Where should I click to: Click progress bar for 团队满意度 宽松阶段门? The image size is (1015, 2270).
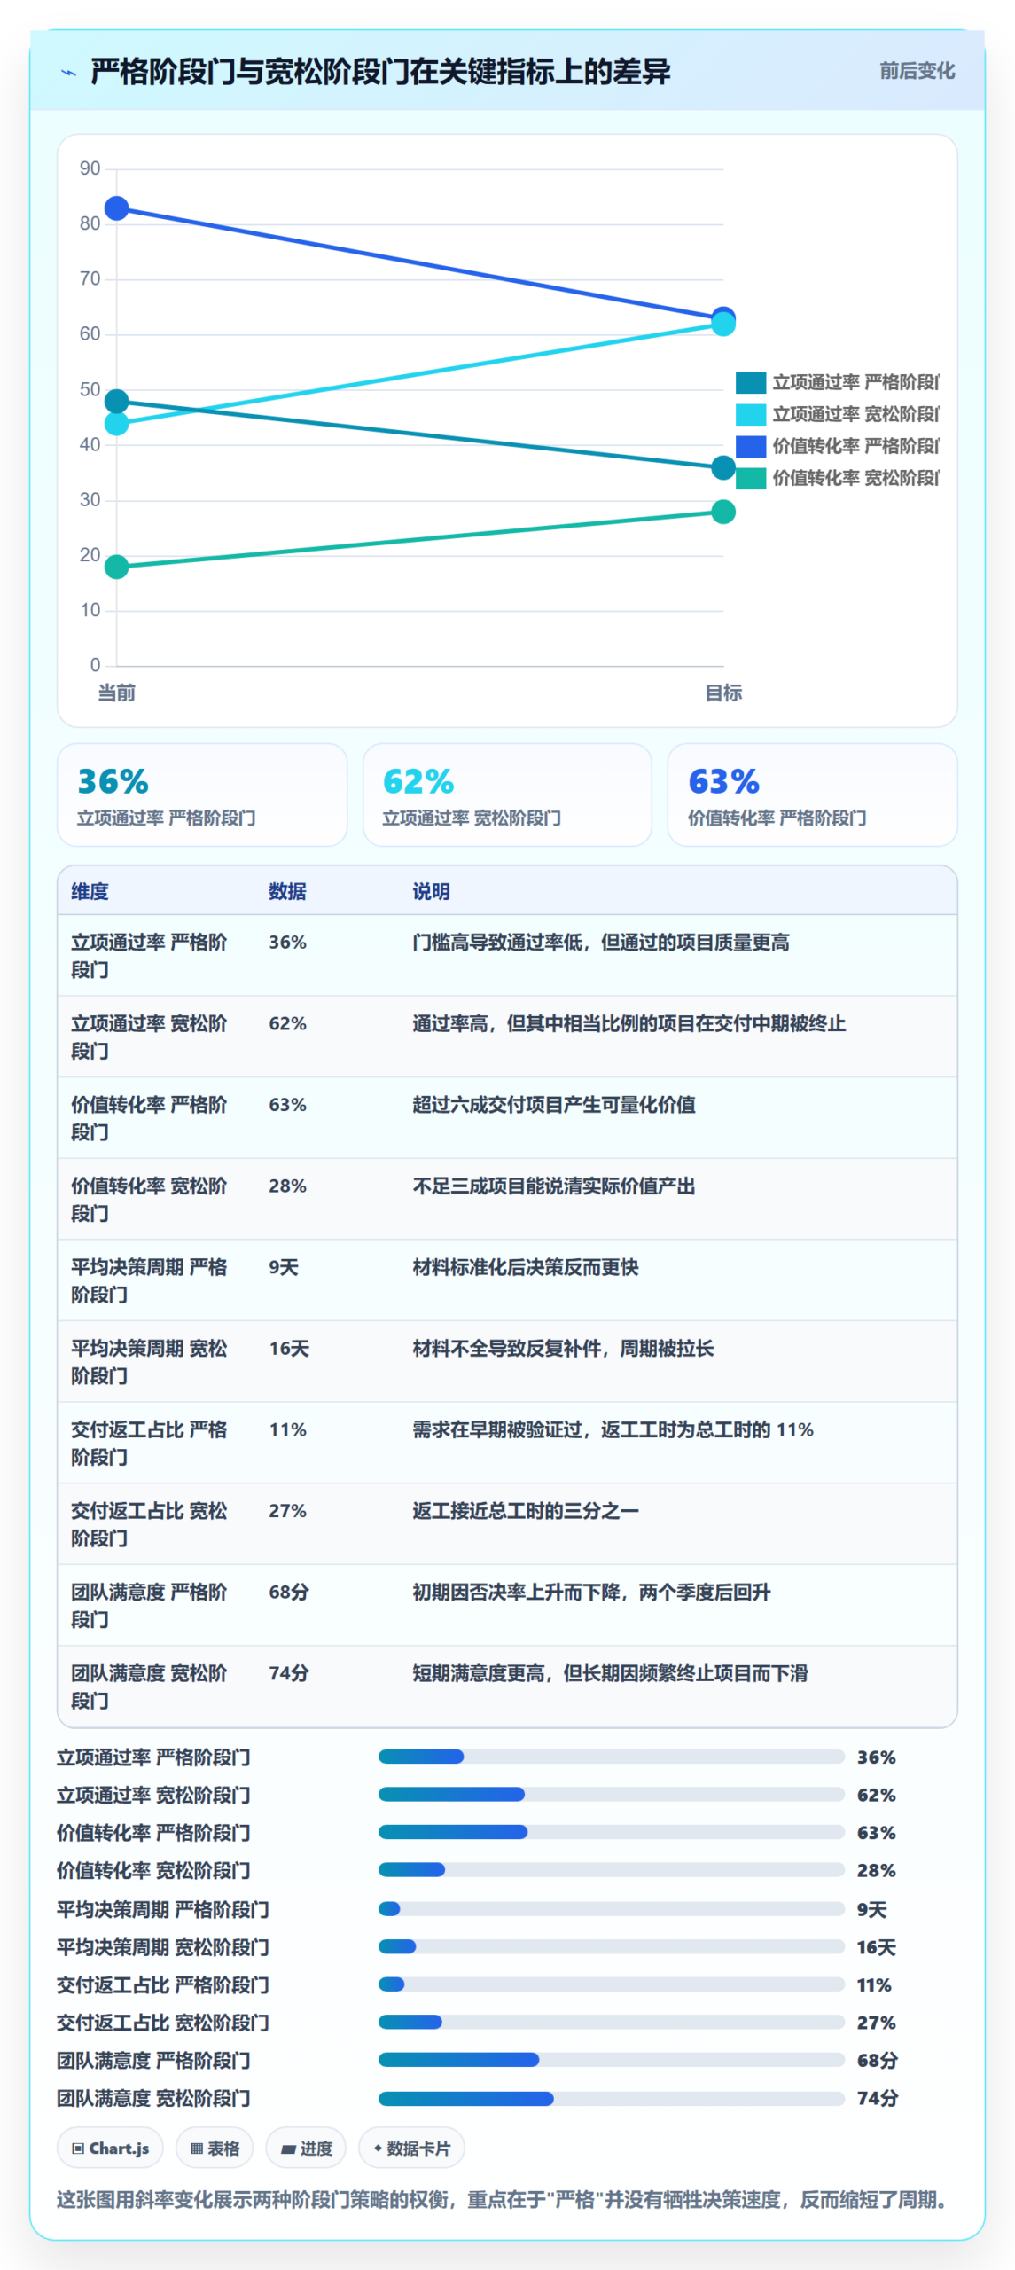click(x=611, y=2099)
